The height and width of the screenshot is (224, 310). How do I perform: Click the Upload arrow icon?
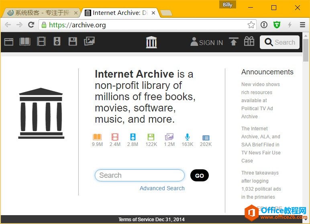click(x=233, y=41)
